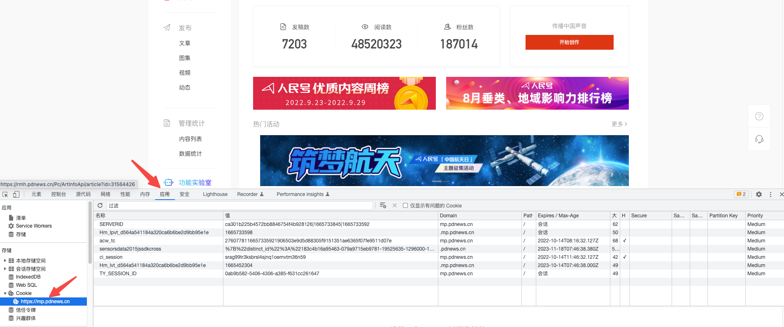Sort cookies by Priority column header
Viewport: 784px width, 327px height.
765,216
